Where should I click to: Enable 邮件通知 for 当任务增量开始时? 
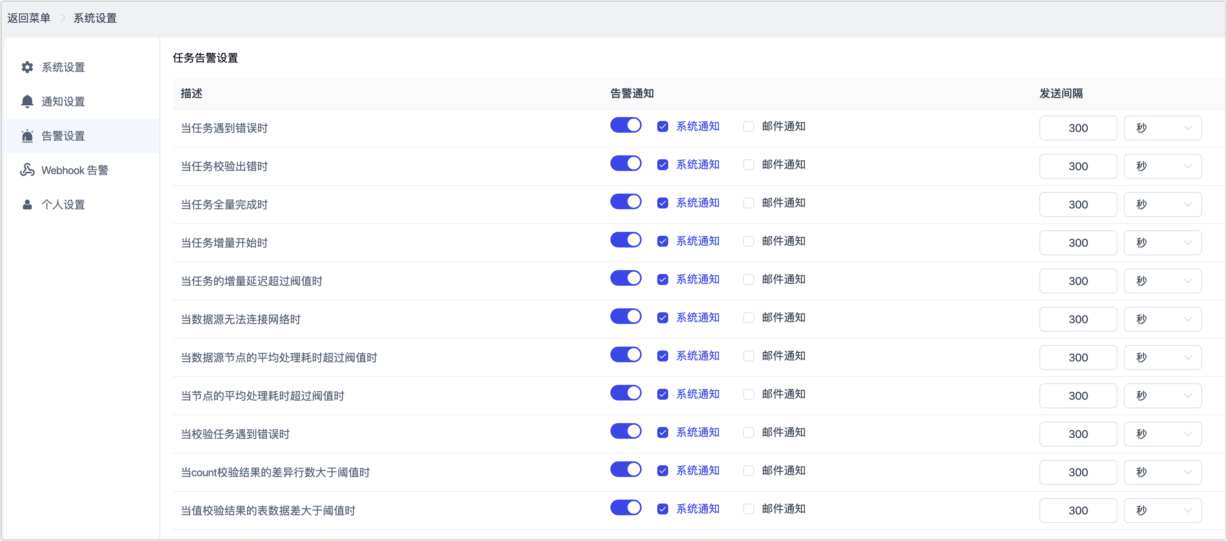pyautogui.click(x=748, y=241)
